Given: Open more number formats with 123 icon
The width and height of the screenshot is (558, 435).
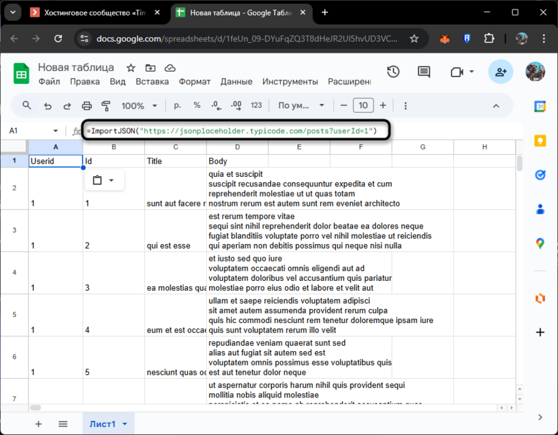Looking at the screenshot, I should pyautogui.click(x=256, y=105).
